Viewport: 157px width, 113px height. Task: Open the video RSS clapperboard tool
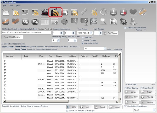coord(55,12)
